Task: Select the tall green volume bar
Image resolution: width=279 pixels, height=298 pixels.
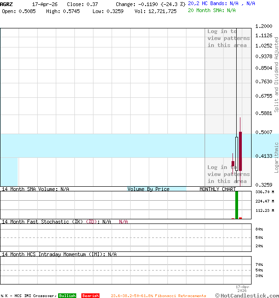Action: tap(237, 204)
